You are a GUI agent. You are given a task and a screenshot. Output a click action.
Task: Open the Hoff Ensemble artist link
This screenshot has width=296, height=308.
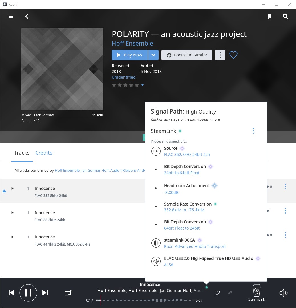[x=132, y=44]
